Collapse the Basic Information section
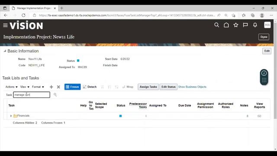This screenshot has height=156, width=277. coord(5,51)
